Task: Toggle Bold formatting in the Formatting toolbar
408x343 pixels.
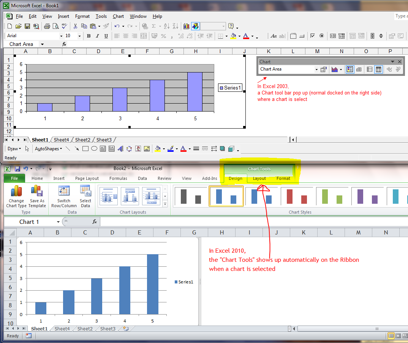Action: [89, 36]
